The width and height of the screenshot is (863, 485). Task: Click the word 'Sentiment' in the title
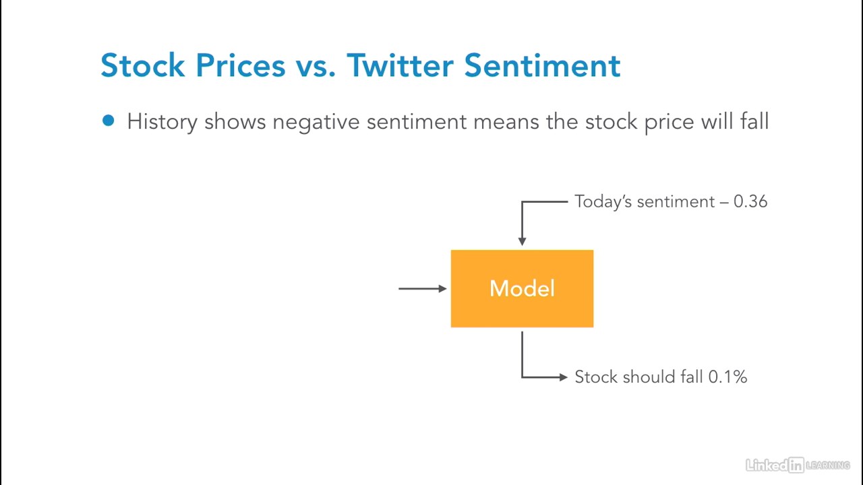point(542,65)
